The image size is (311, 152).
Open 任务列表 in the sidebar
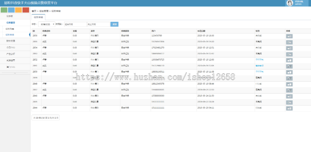click(10, 29)
